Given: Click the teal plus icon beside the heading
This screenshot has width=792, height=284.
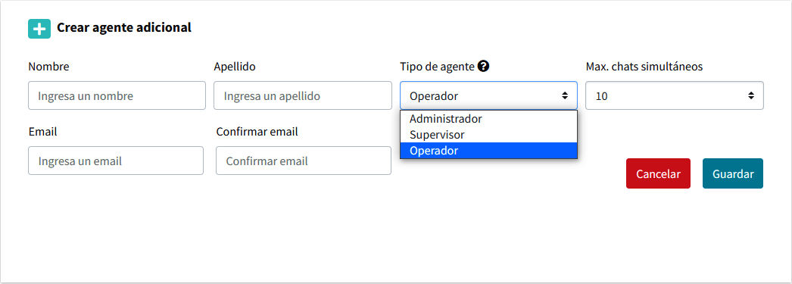Looking at the screenshot, I should tap(39, 29).
